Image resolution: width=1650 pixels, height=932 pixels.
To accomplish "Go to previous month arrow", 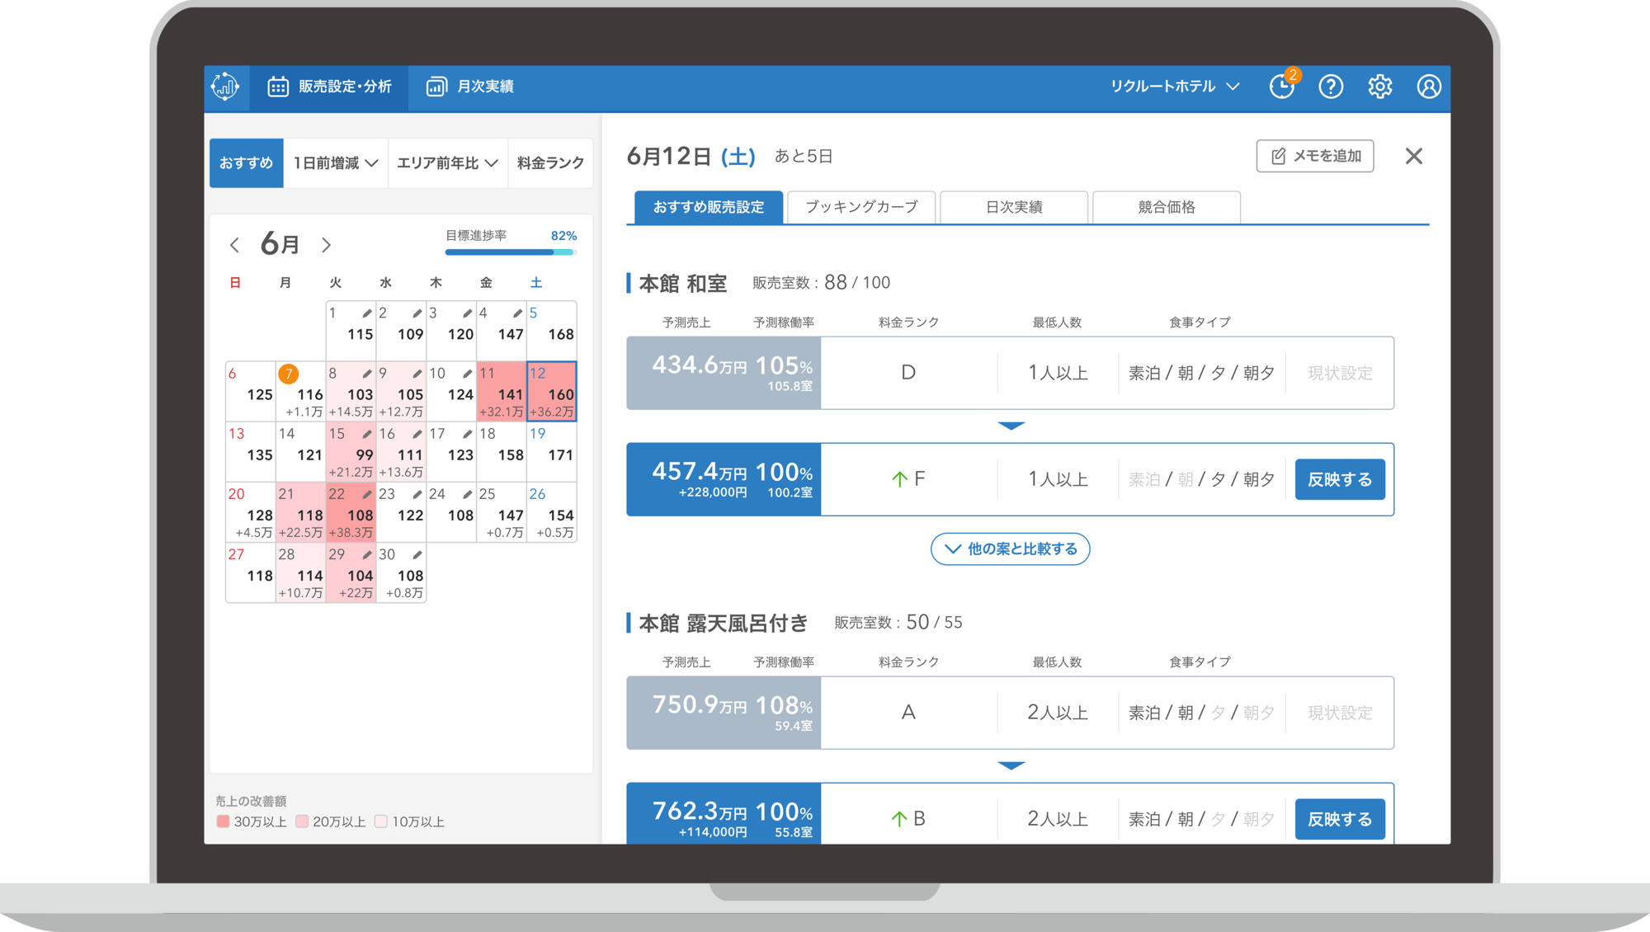I will [x=235, y=245].
